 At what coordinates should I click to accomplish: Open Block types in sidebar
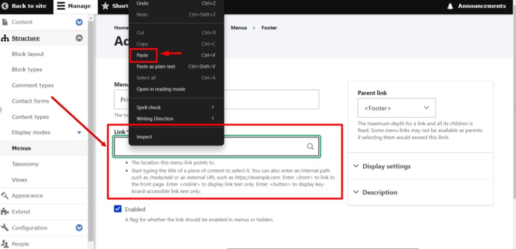(27, 69)
